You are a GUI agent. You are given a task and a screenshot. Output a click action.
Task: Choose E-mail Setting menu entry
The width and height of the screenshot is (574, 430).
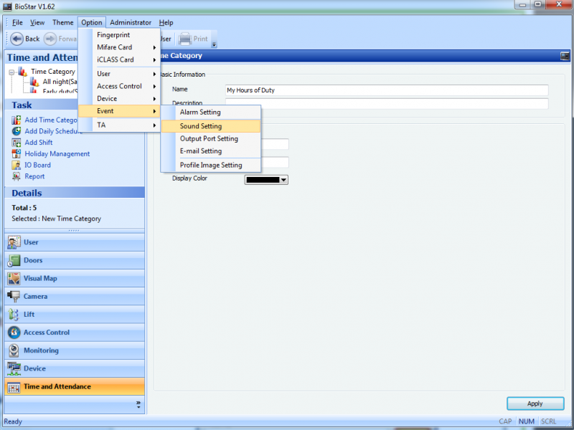(201, 151)
